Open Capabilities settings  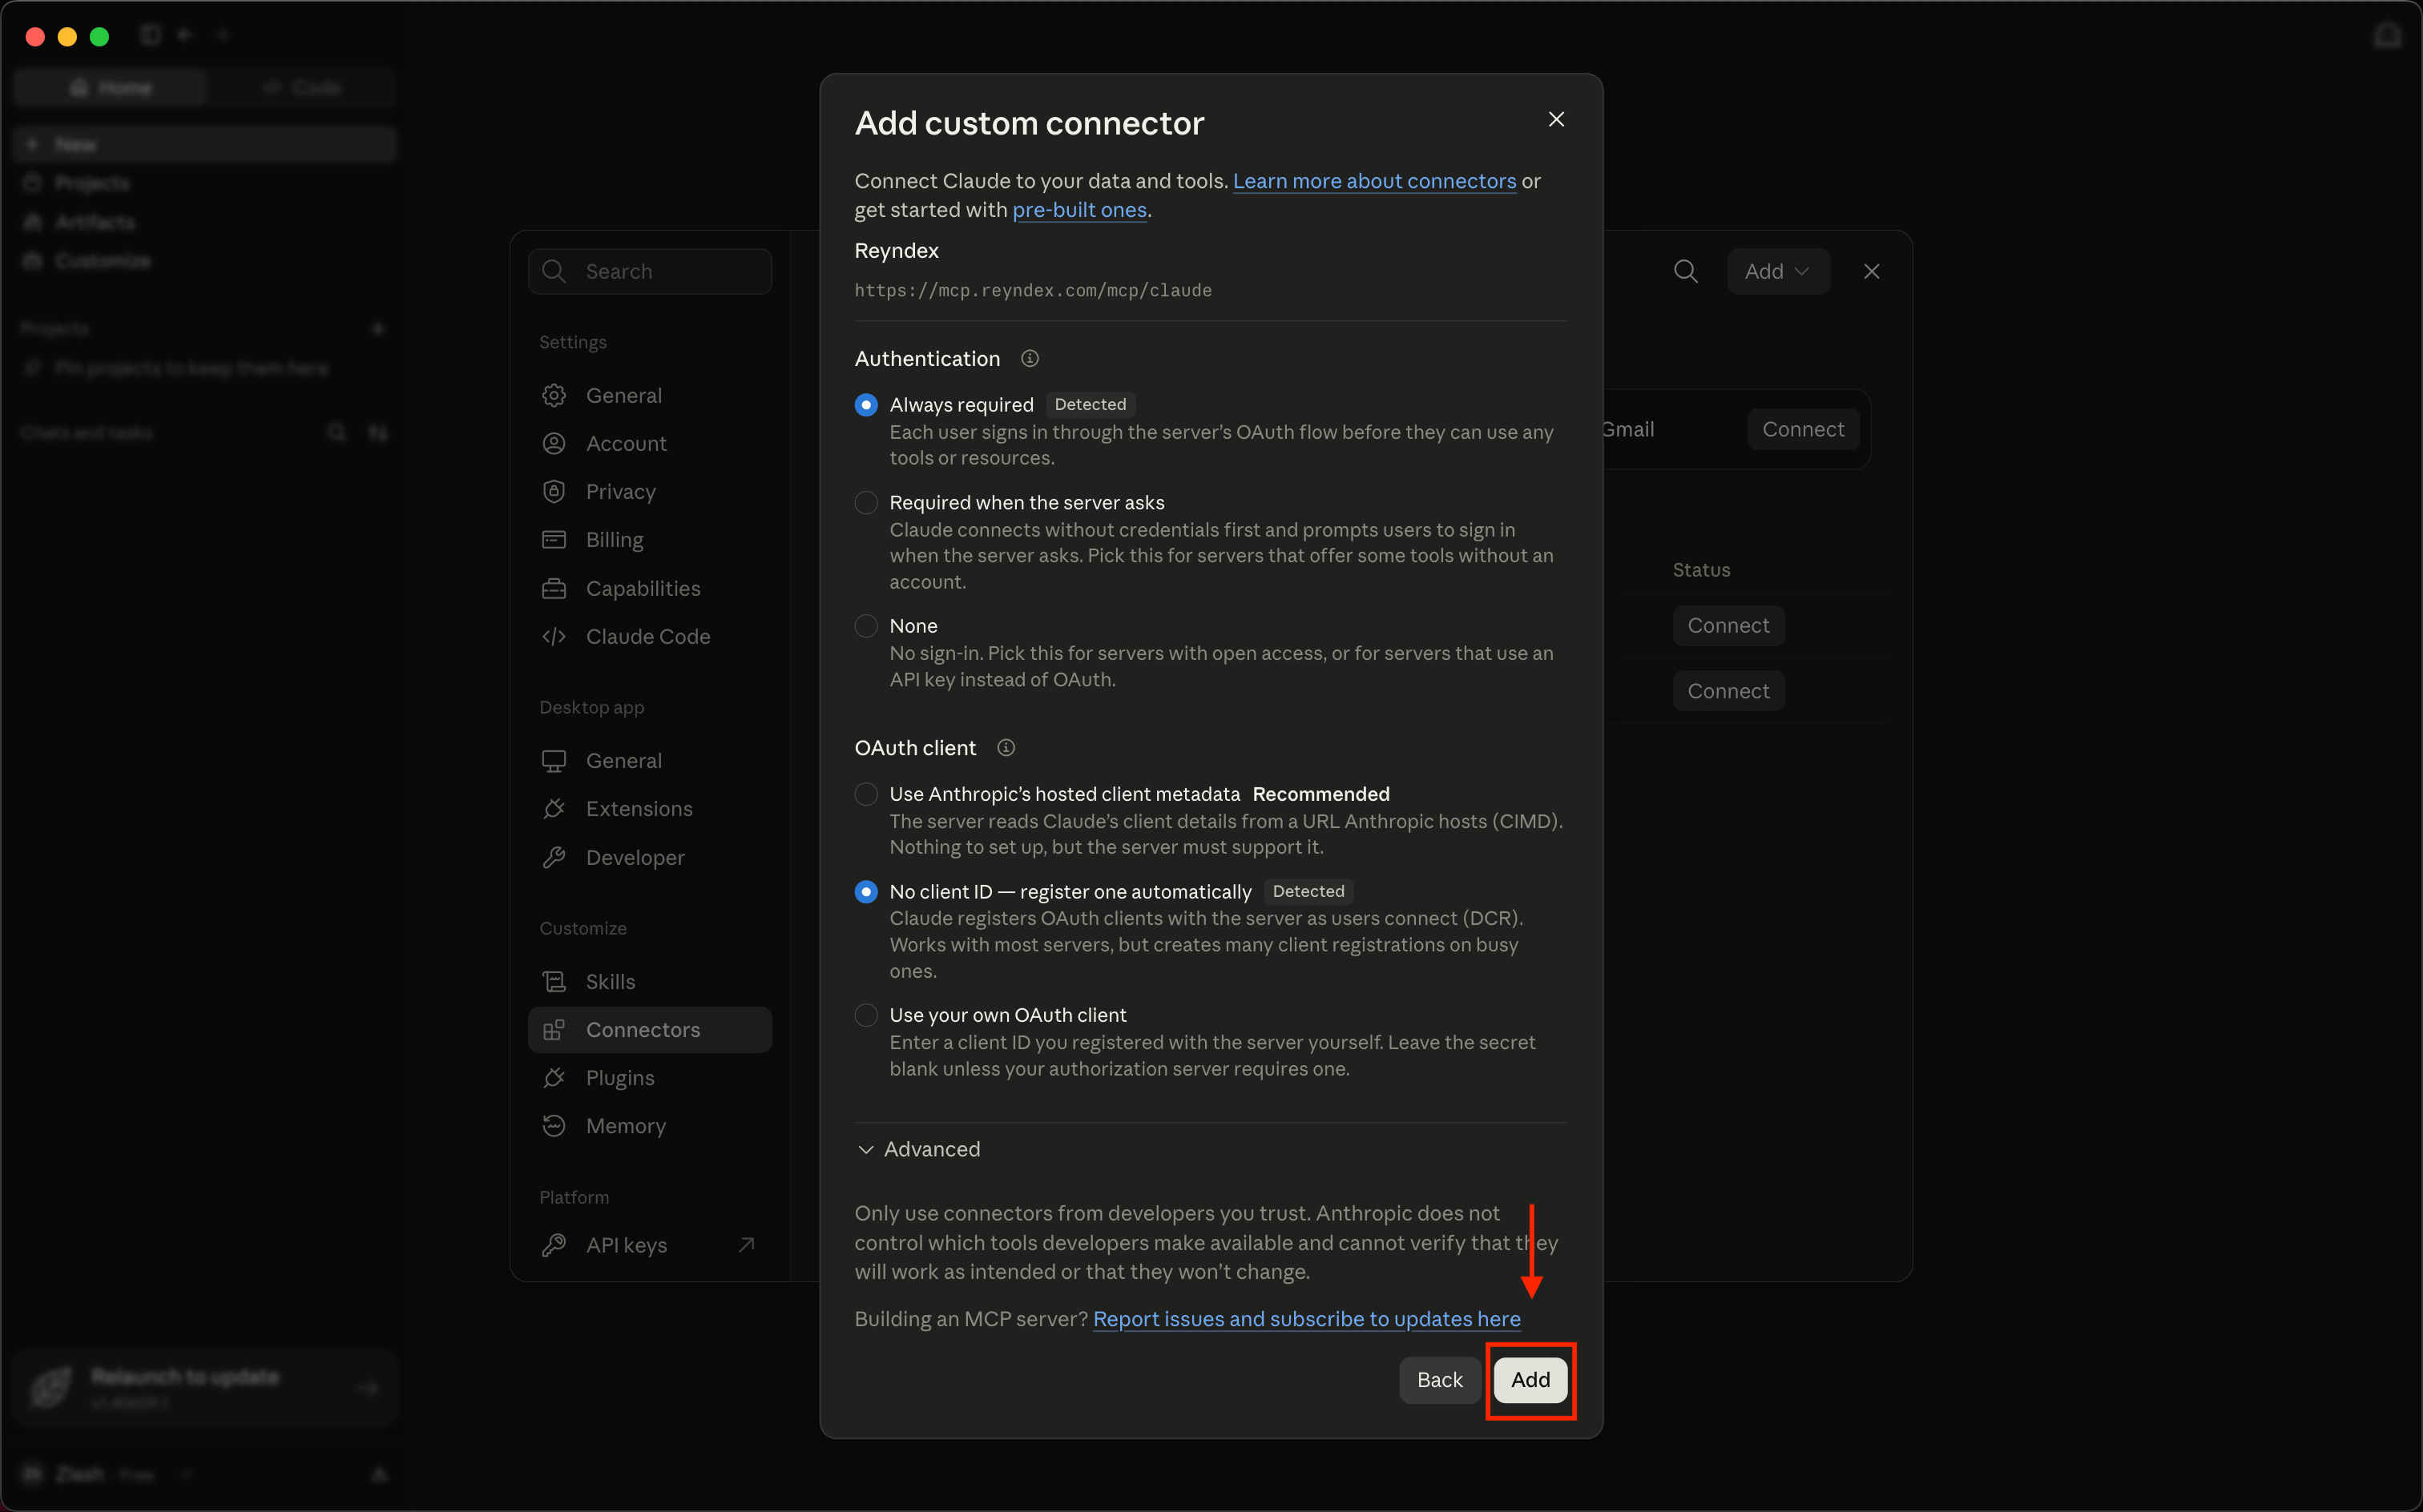pos(651,588)
